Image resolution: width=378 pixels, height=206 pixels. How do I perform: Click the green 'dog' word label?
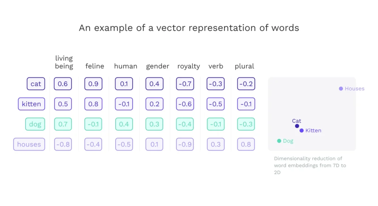[x=35, y=124]
